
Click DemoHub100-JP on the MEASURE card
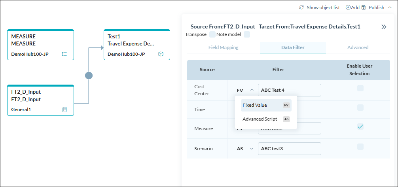(30, 54)
